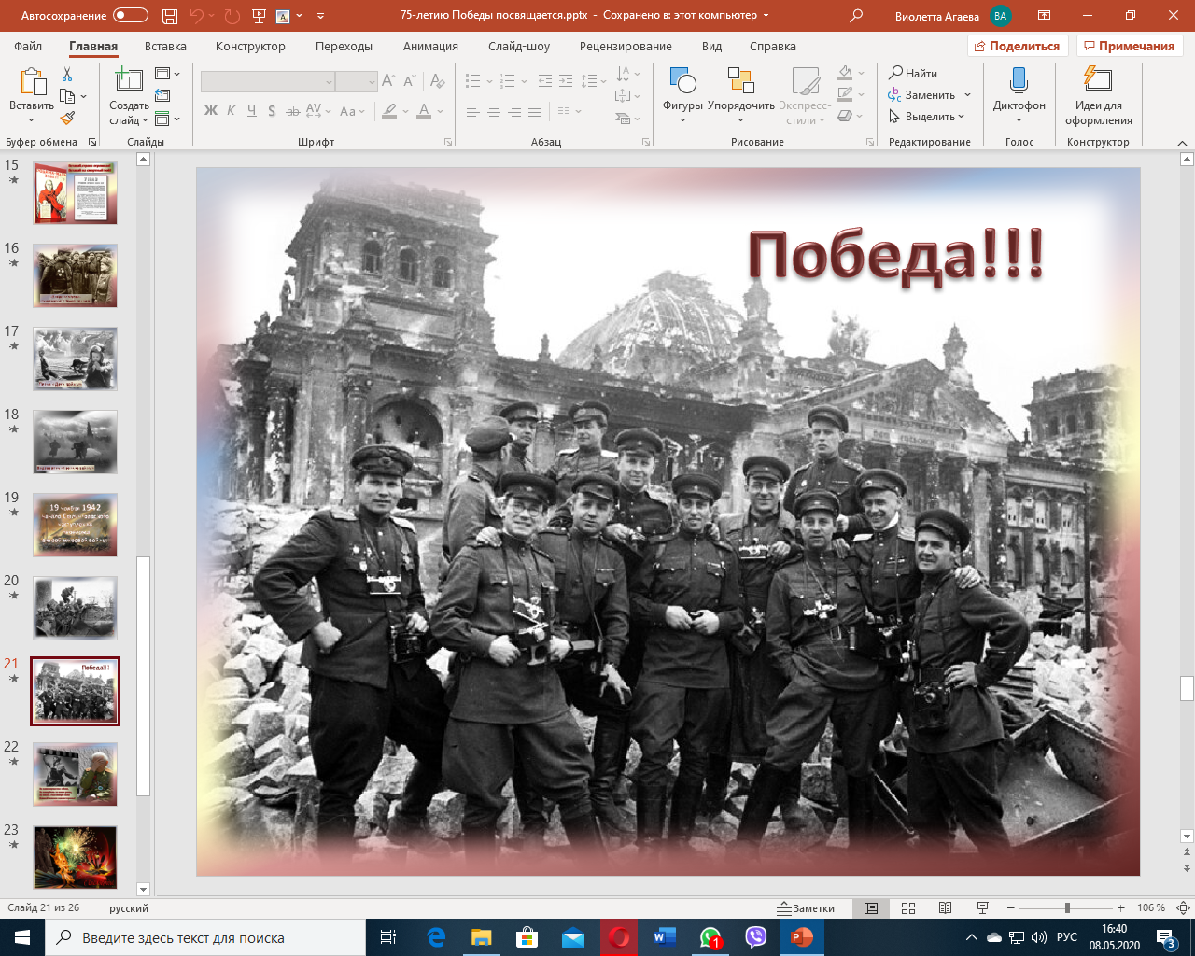
Task: Start slideshow from status bar icon
Action: point(982,908)
